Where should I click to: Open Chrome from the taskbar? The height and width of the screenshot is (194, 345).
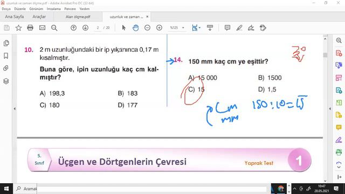(280, 189)
